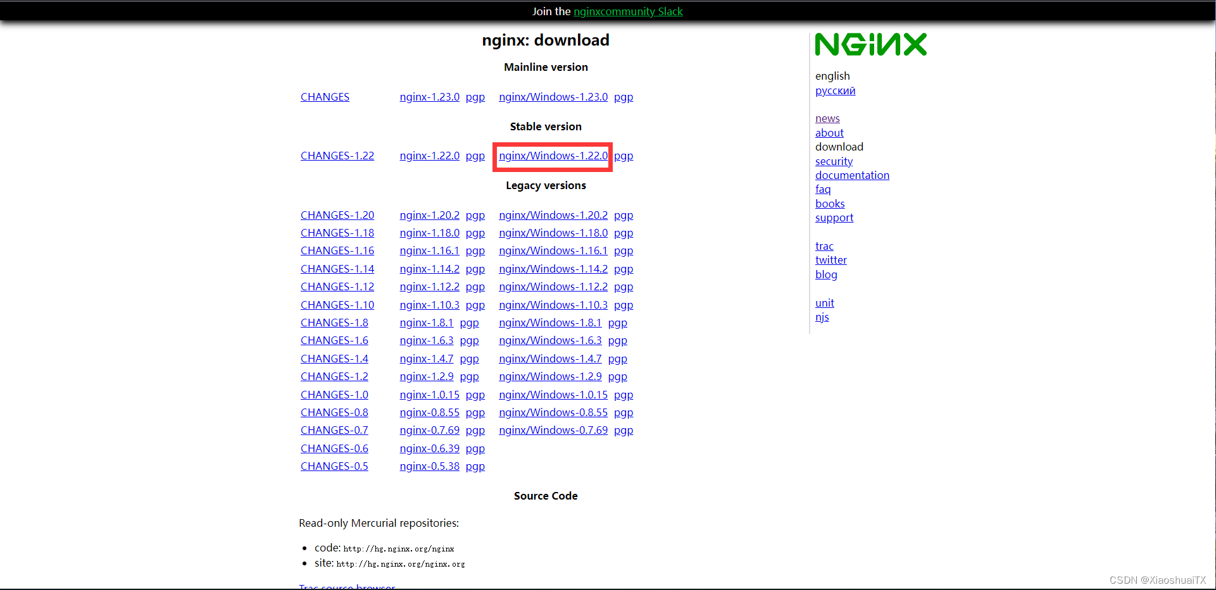
Task: Open the nginxcommunity Slack link
Action: coord(628,11)
